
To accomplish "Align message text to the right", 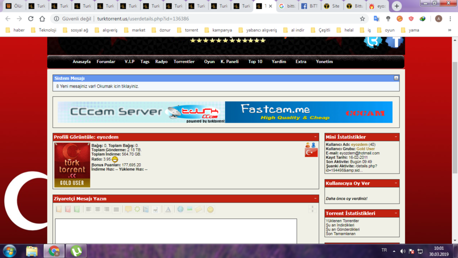I will 107,209.
